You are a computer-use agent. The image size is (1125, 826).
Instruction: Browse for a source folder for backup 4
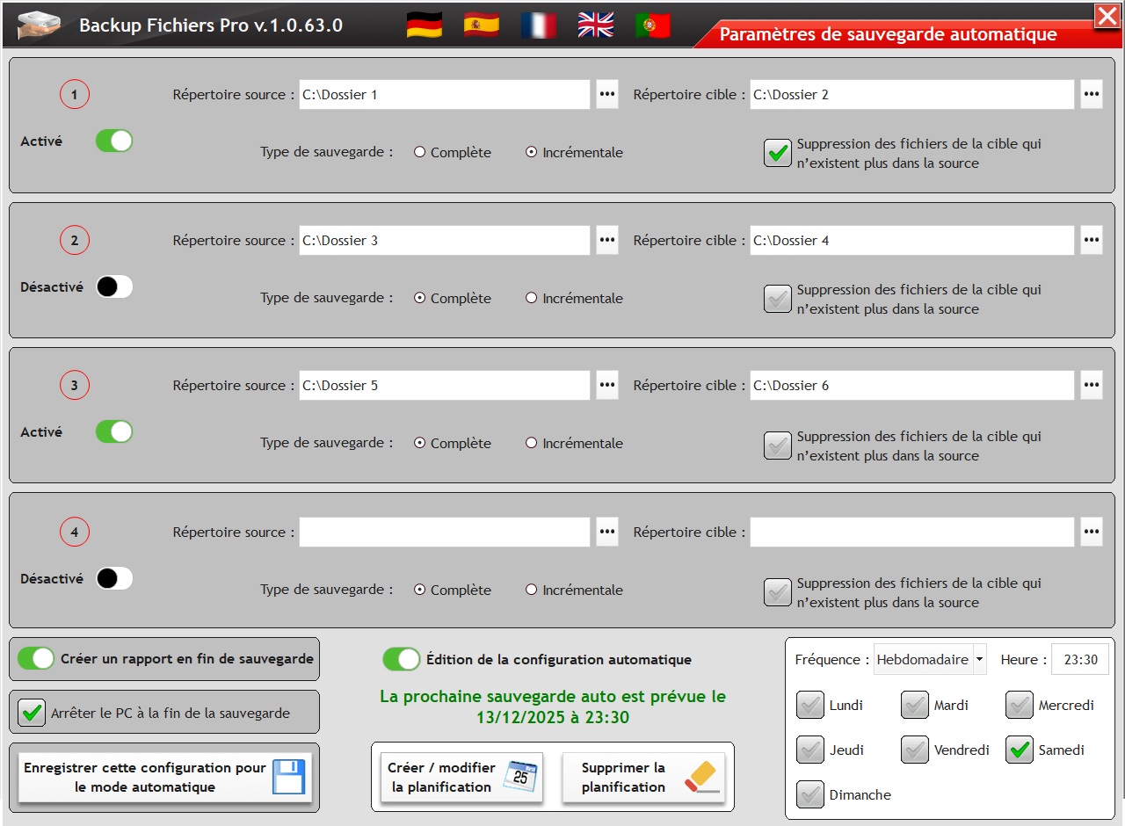pyautogui.click(x=606, y=532)
